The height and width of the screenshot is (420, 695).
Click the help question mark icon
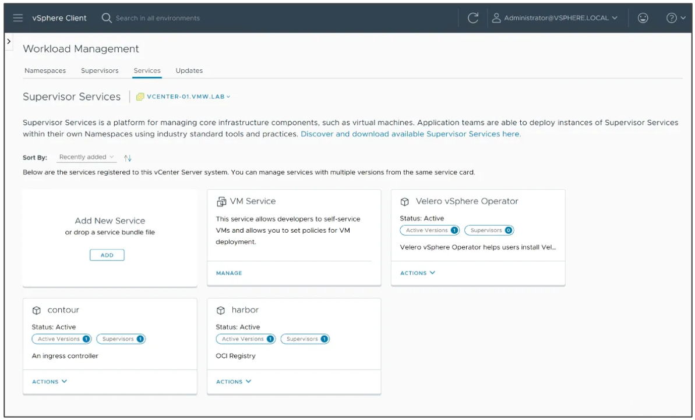click(672, 17)
